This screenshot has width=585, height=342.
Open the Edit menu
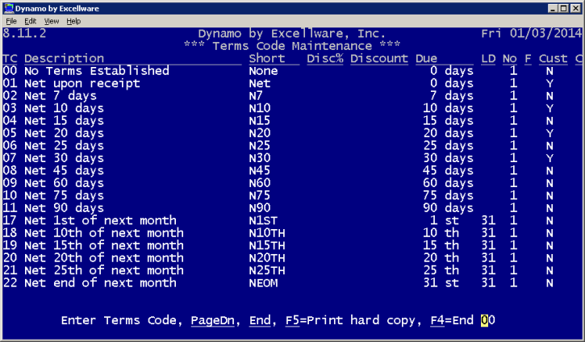click(30, 21)
